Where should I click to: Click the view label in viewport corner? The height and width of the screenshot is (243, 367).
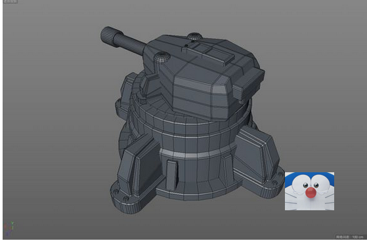click(11, 1)
